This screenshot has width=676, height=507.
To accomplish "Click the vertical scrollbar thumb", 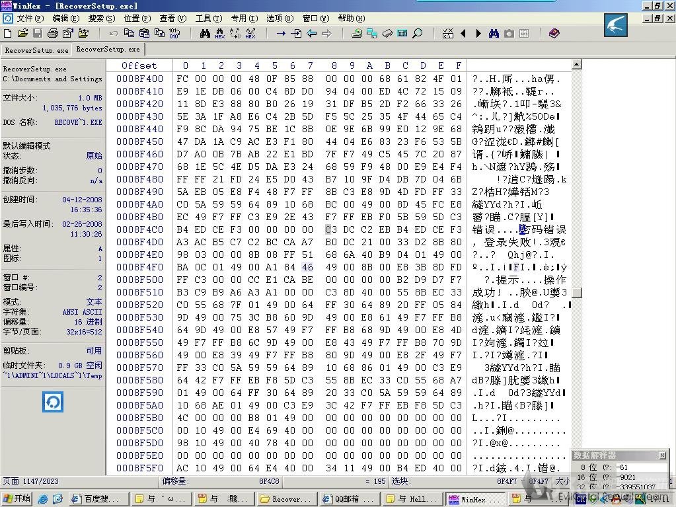I will tap(576, 293).
